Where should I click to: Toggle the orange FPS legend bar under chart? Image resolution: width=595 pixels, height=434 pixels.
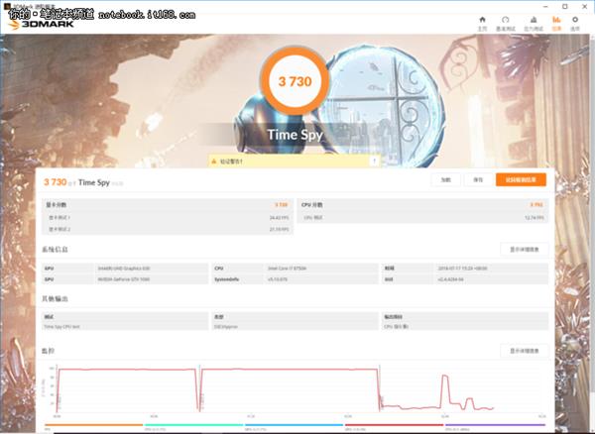tap(94, 425)
